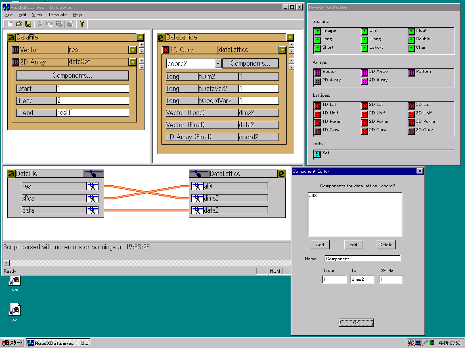Open the Template menu
The height and width of the screenshot is (348, 465).
[x=57, y=14]
